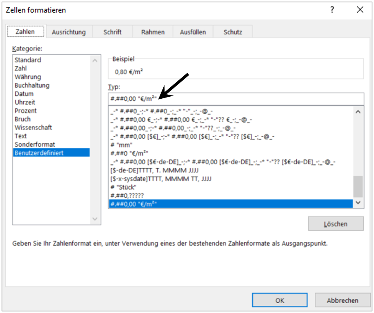
Task: Click Abbrechen to cancel
Action: tap(342, 300)
